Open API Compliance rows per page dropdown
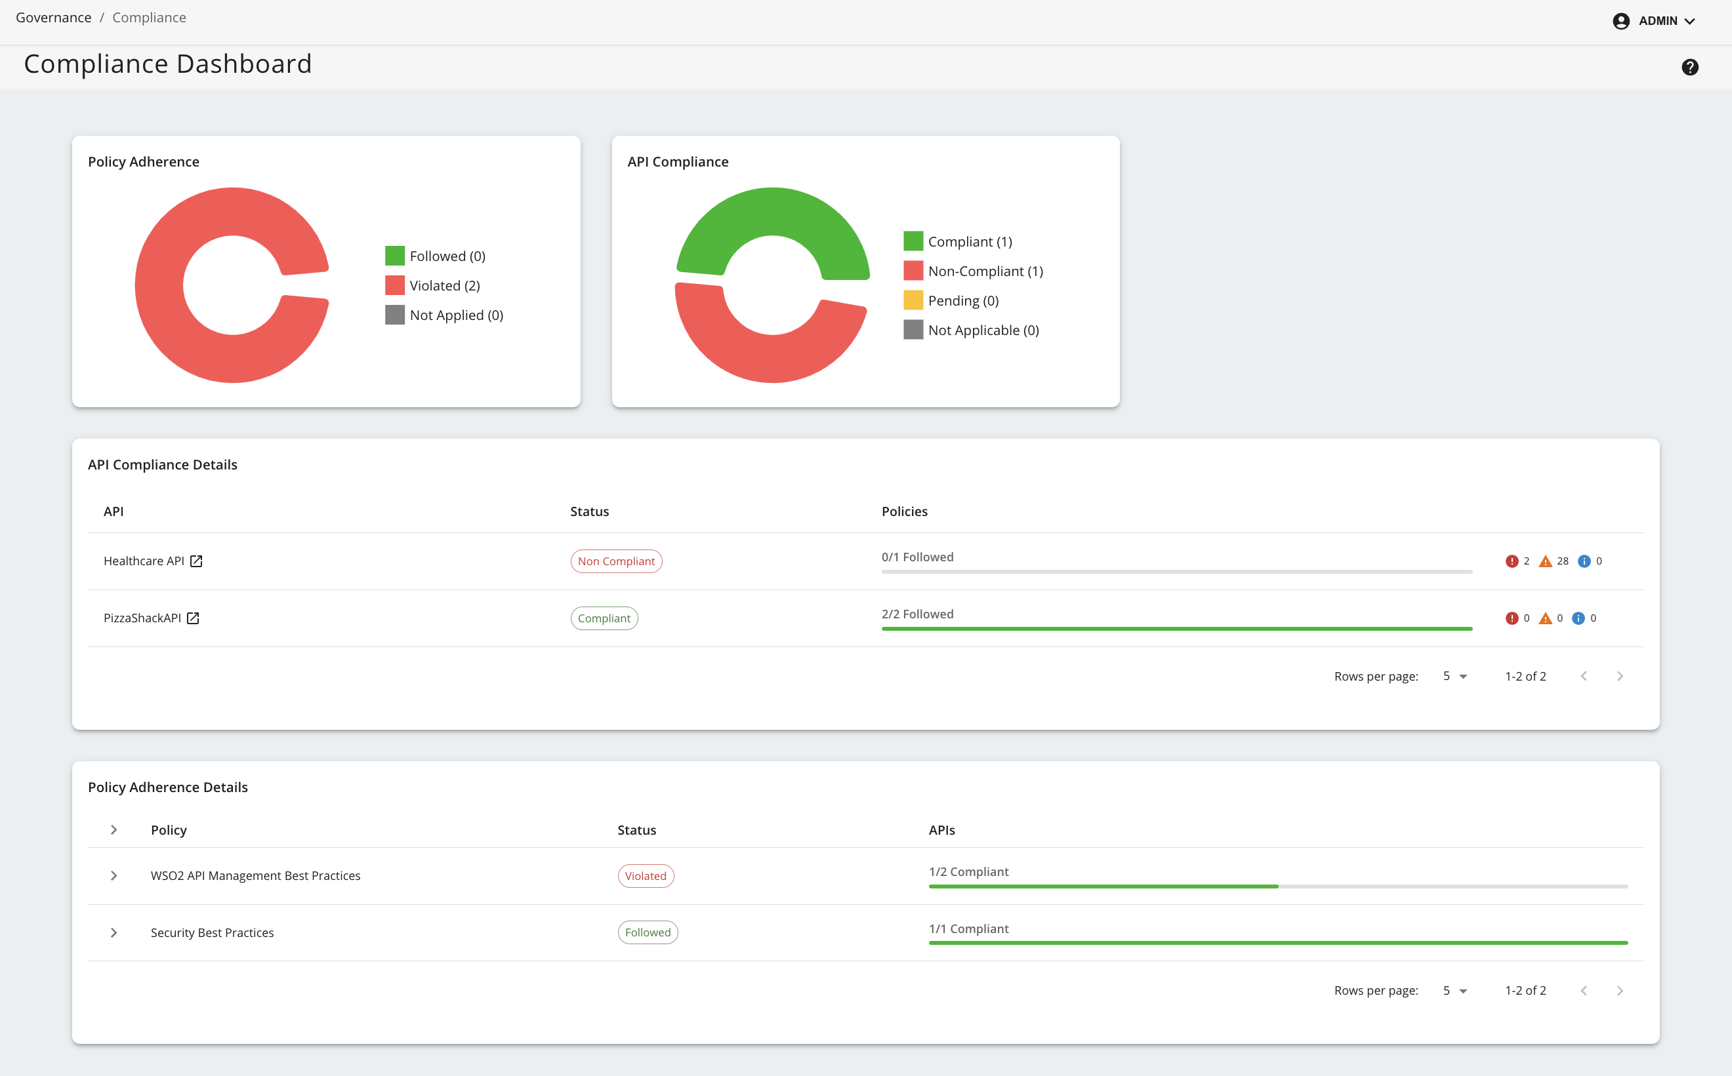This screenshot has width=1732, height=1076. coord(1454,676)
